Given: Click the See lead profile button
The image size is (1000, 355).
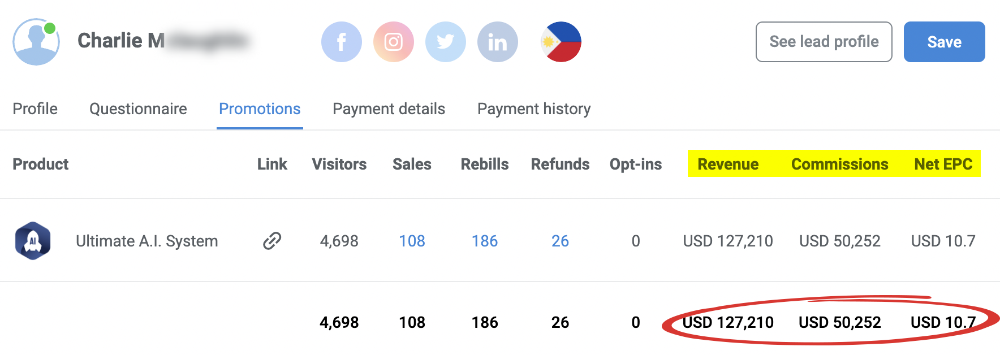Looking at the screenshot, I should (824, 42).
